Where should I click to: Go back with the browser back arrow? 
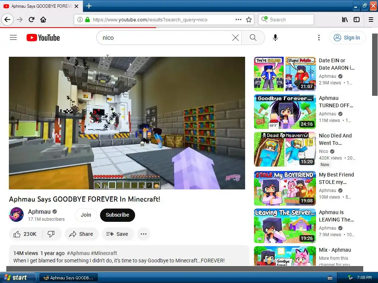pos(7,20)
